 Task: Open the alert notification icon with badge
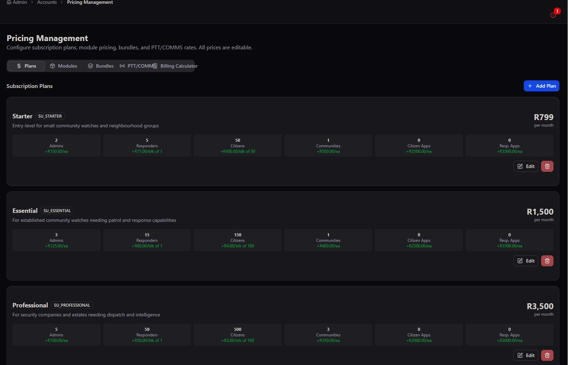[x=553, y=15]
